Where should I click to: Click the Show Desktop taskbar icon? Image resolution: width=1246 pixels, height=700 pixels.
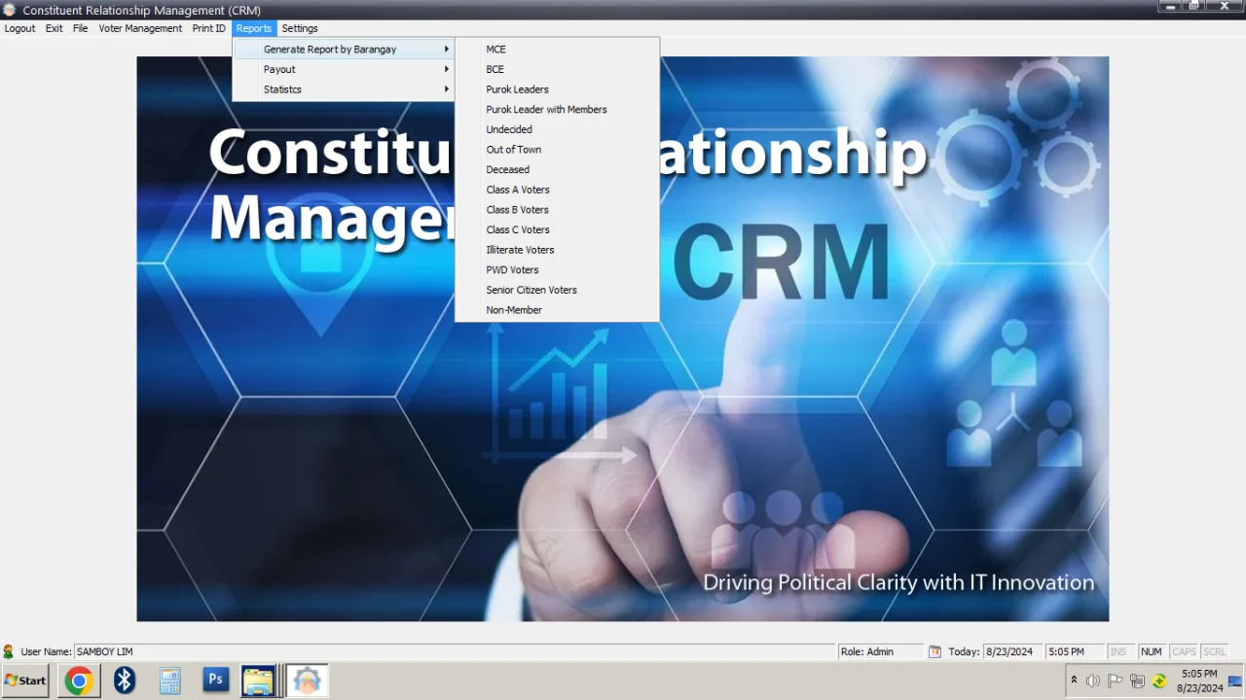tap(1235, 681)
